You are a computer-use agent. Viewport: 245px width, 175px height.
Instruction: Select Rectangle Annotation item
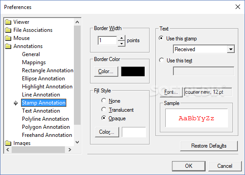(47, 70)
